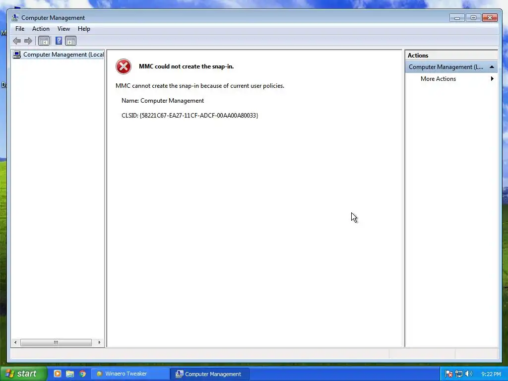
Task: Launch Windows Media Player from quick launch
Action: point(58,374)
